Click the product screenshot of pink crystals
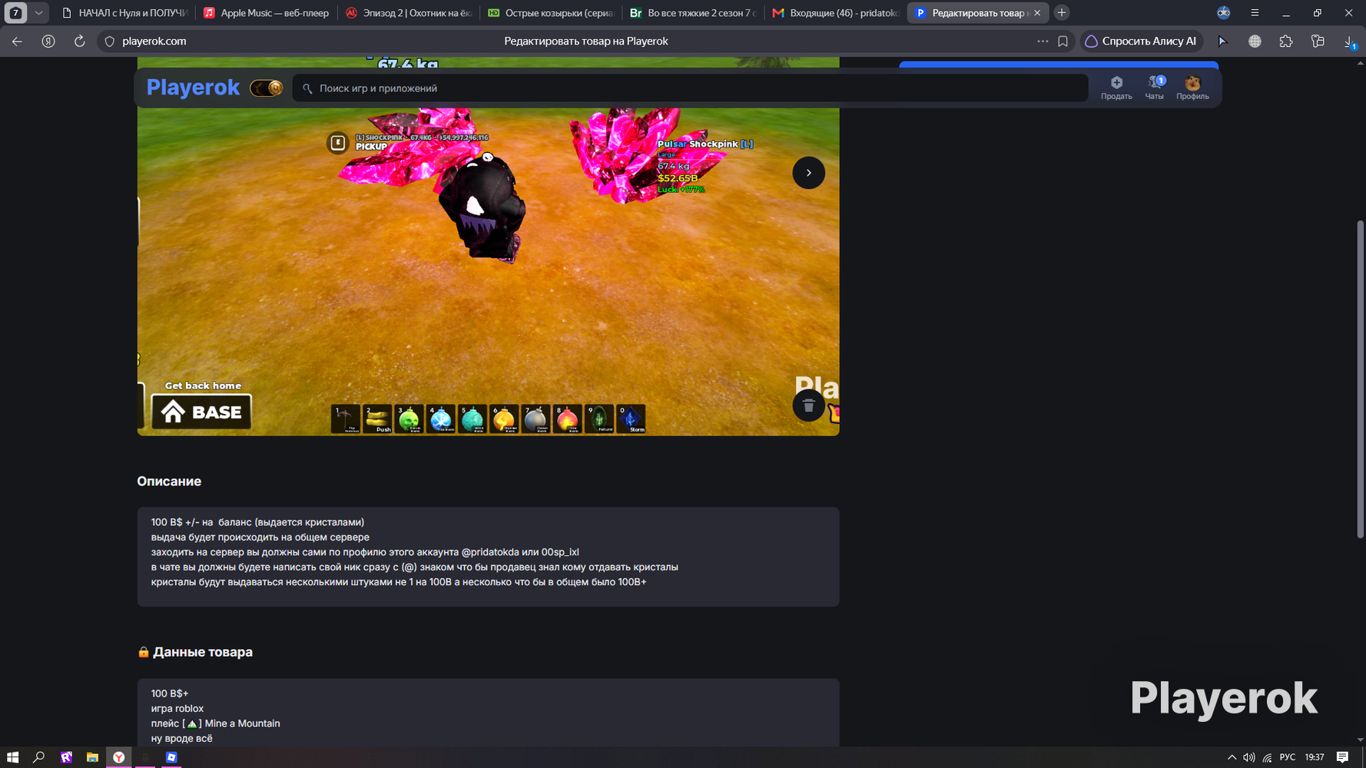This screenshot has width=1366, height=768. [x=488, y=272]
